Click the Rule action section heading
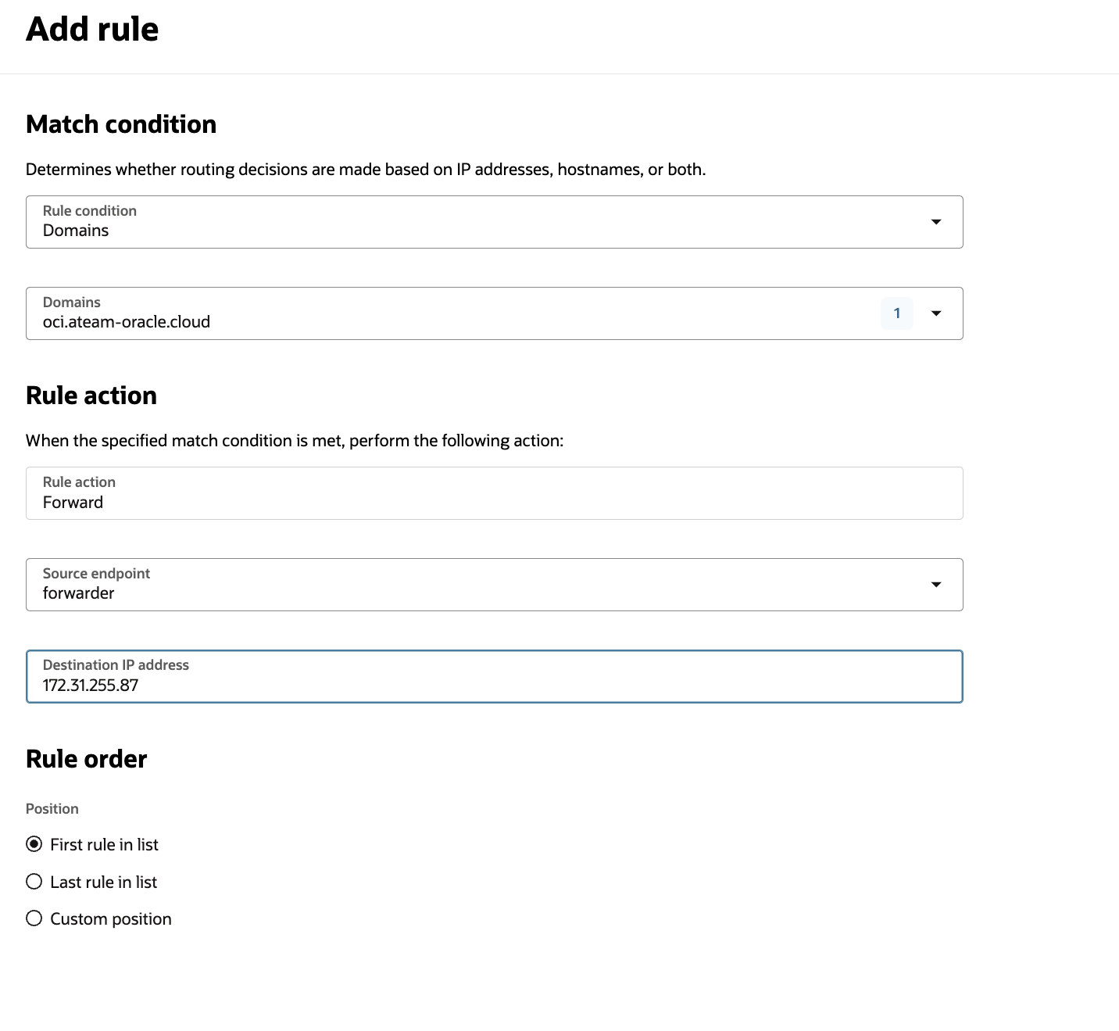Image resolution: width=1119 pixels, height=1031 pixels. tap(91, 396)
